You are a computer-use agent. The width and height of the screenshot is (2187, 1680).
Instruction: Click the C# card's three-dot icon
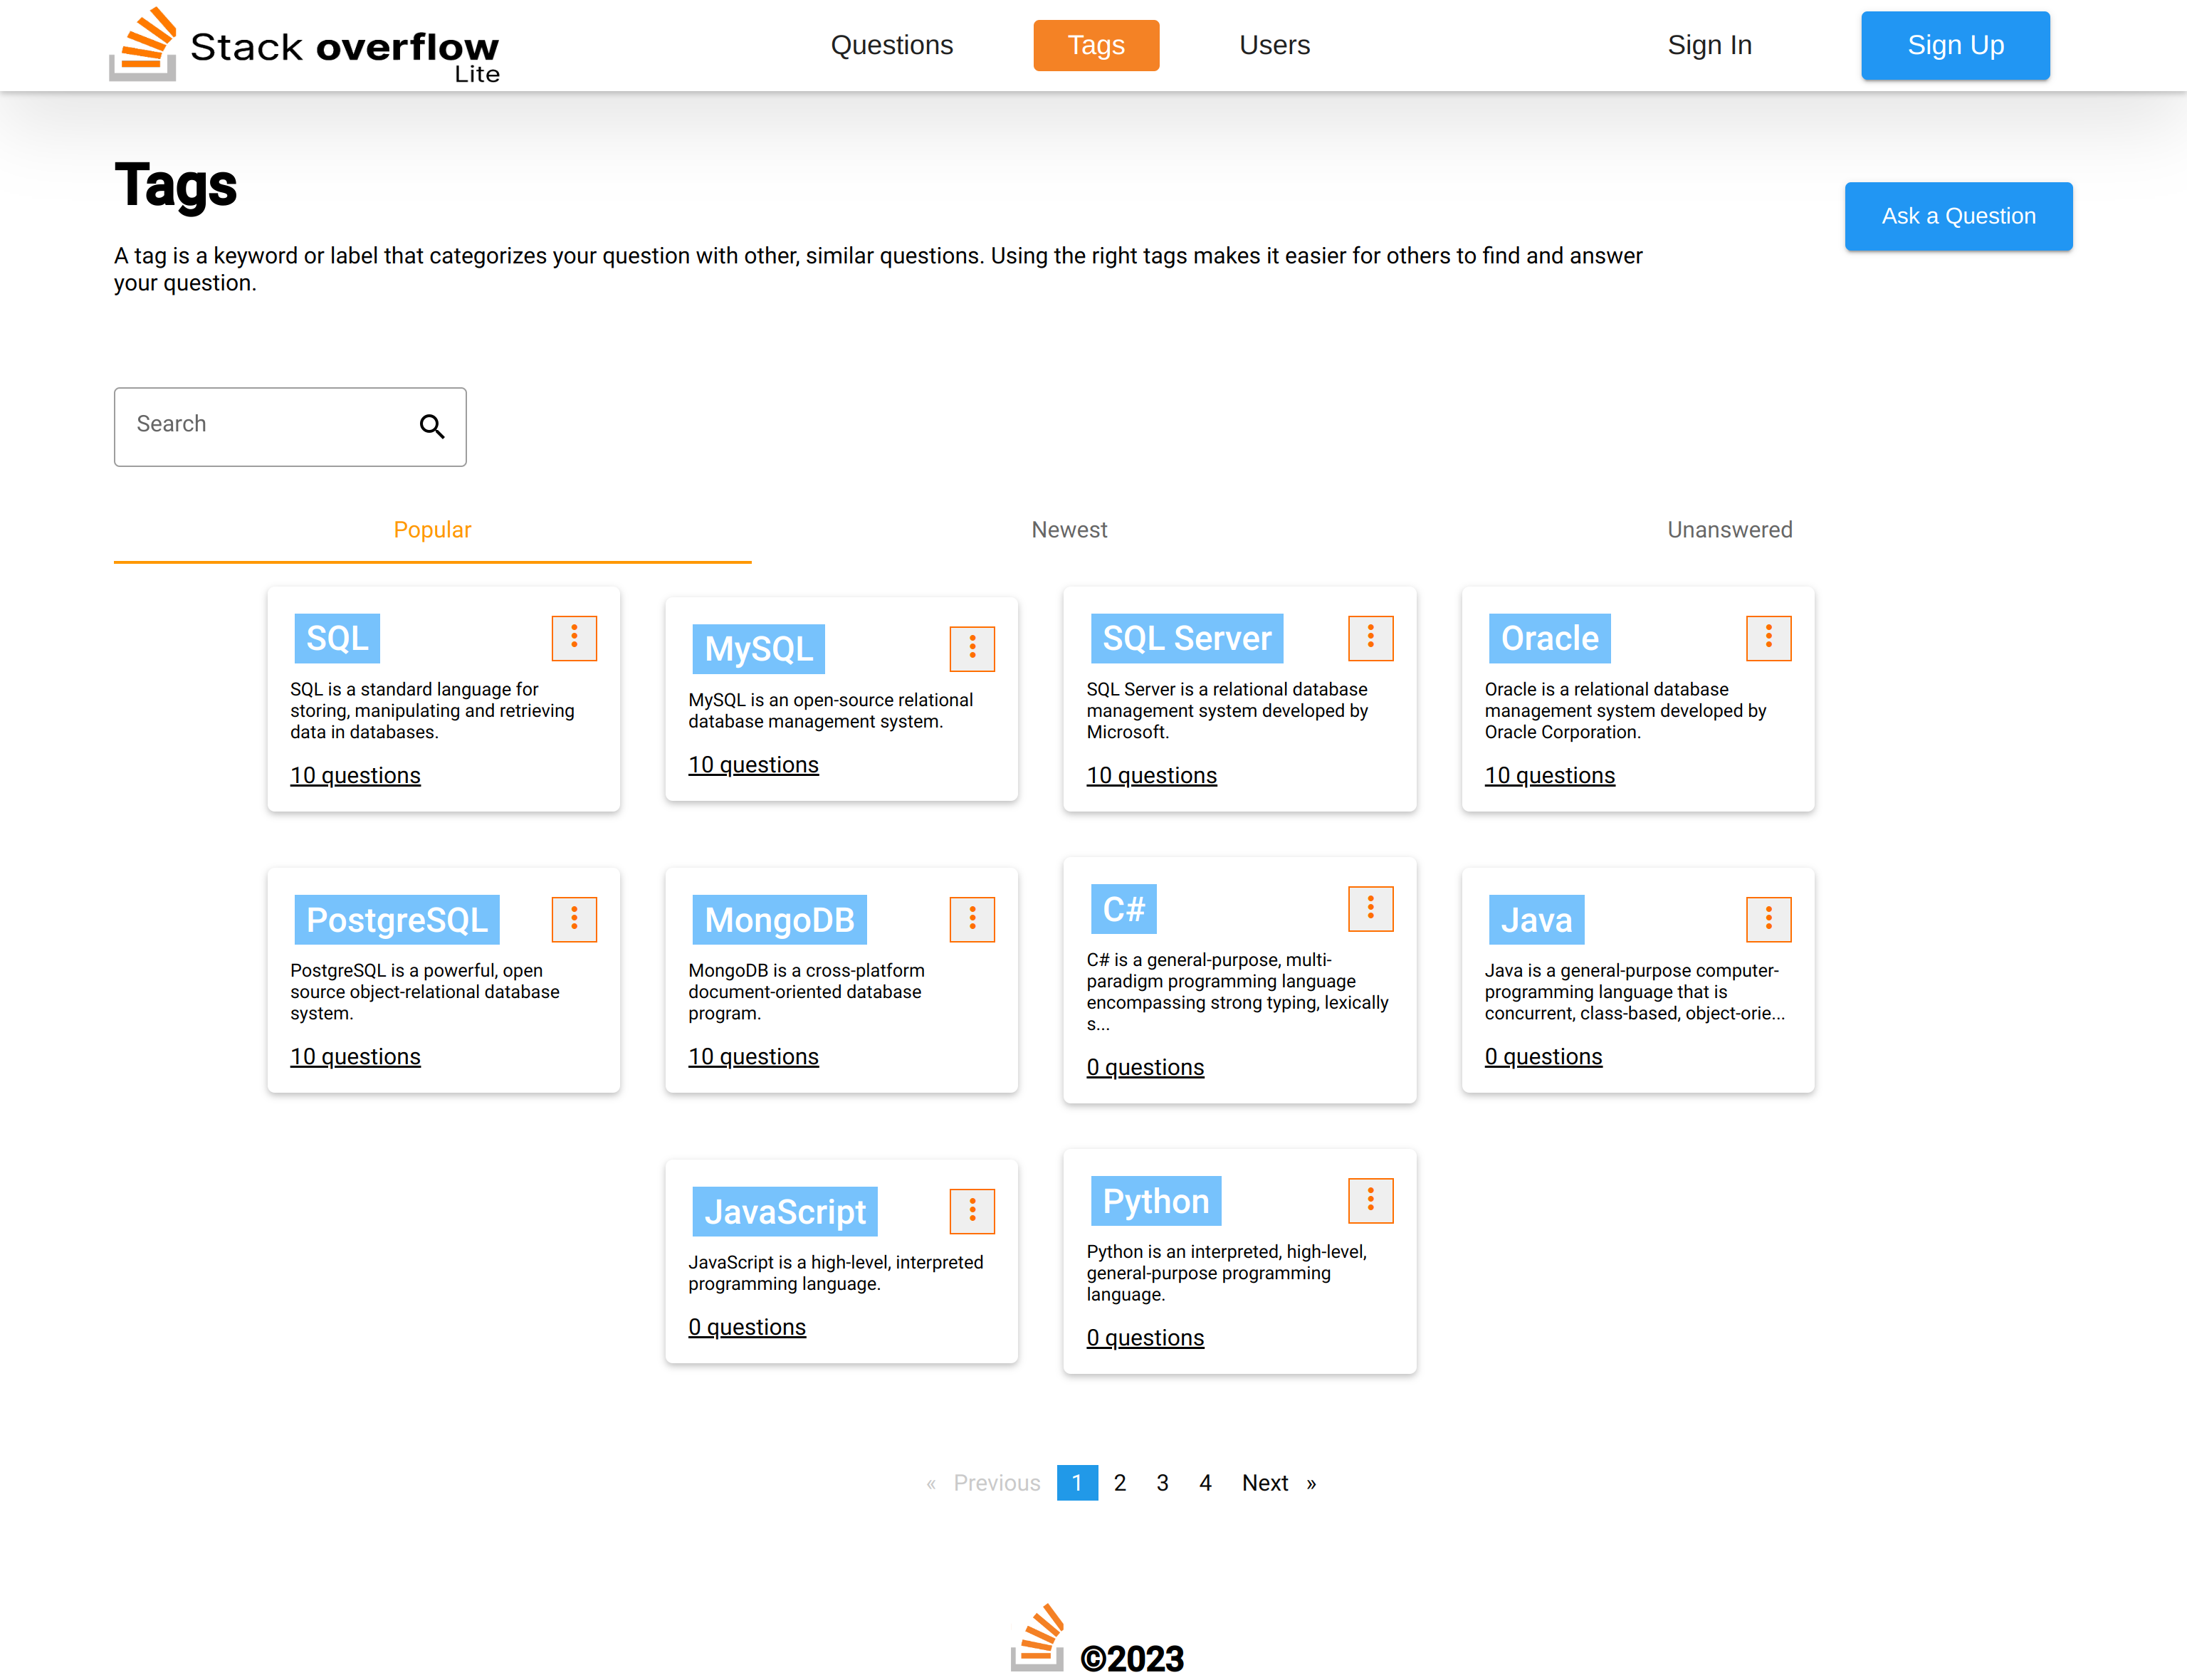coord(1370,908)
